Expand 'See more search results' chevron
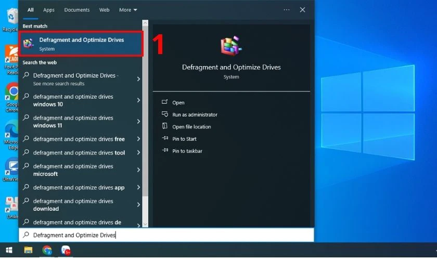This screenshot has width=437, height=260. point(138,79)
